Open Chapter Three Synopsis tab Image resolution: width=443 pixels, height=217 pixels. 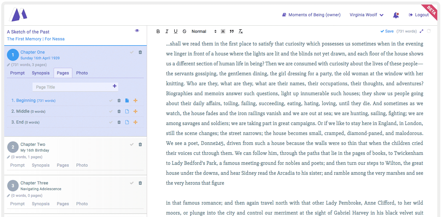(x=41, y=204)
